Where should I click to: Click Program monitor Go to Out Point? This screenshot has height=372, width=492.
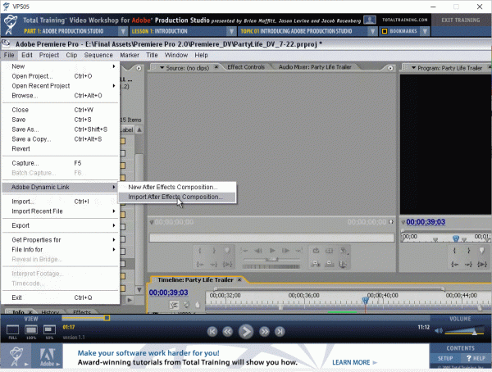(468, 265)
